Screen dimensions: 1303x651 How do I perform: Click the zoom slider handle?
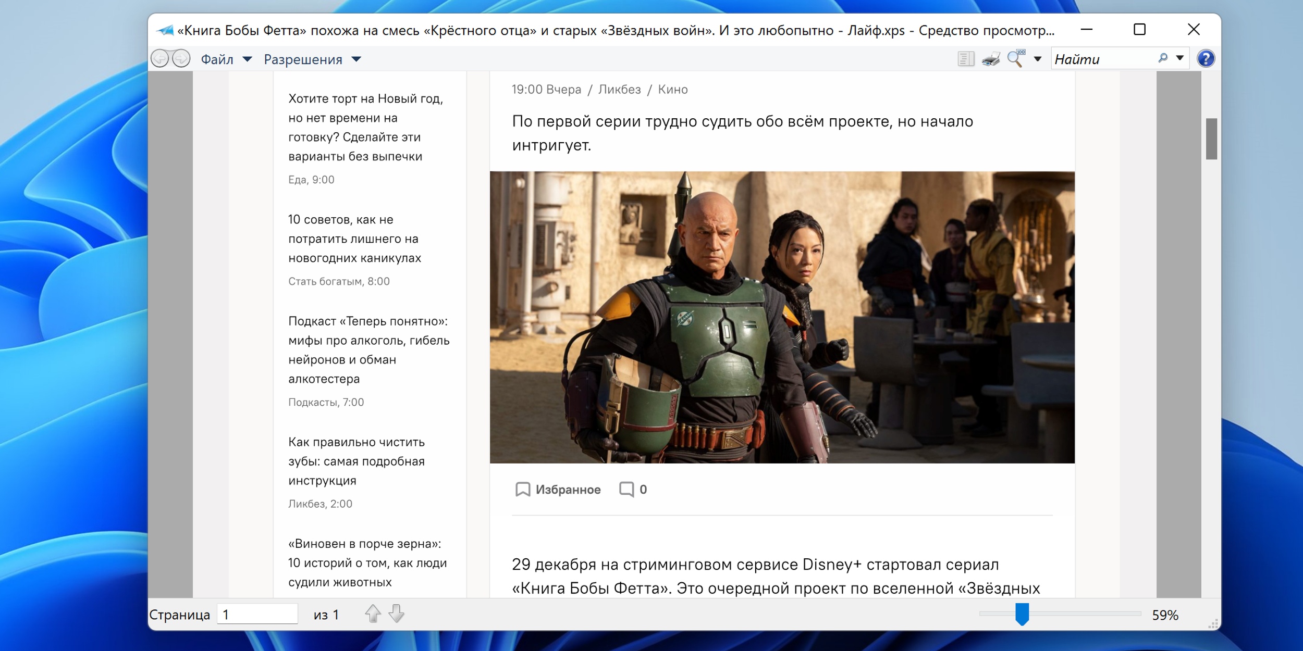coord(1022,614)
